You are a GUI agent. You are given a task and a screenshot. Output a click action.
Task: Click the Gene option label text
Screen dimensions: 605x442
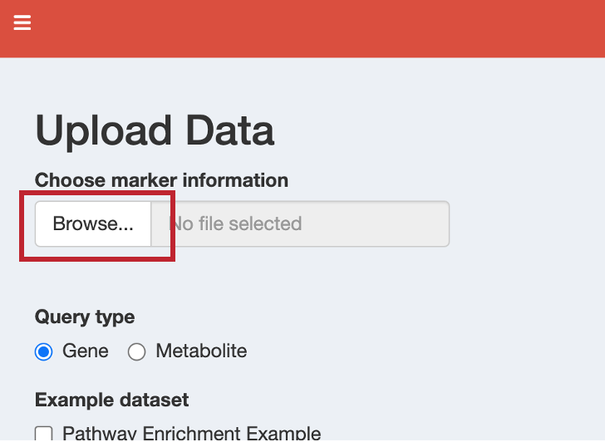point(86,351)
